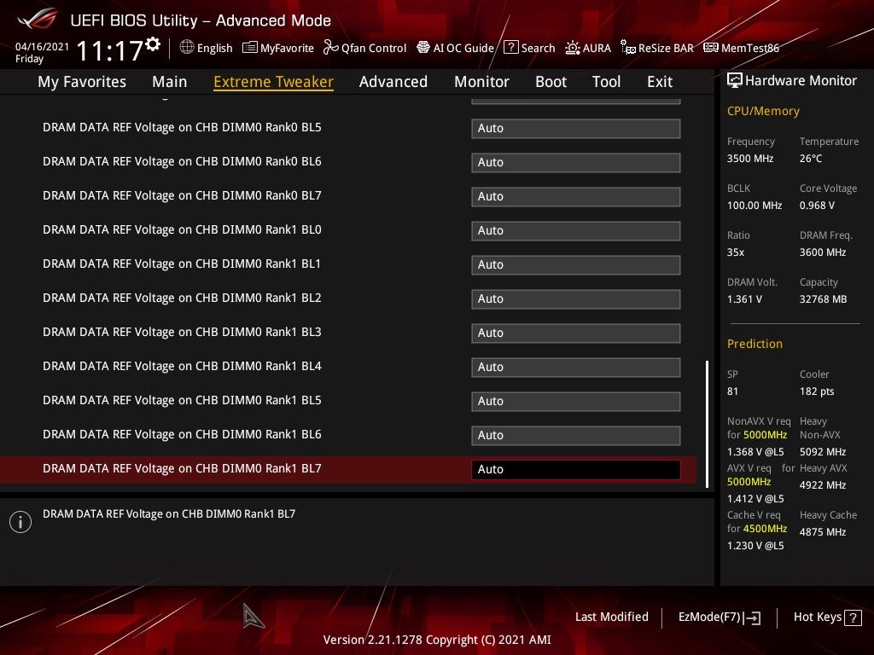Launch MemTest86 icon

711,48
